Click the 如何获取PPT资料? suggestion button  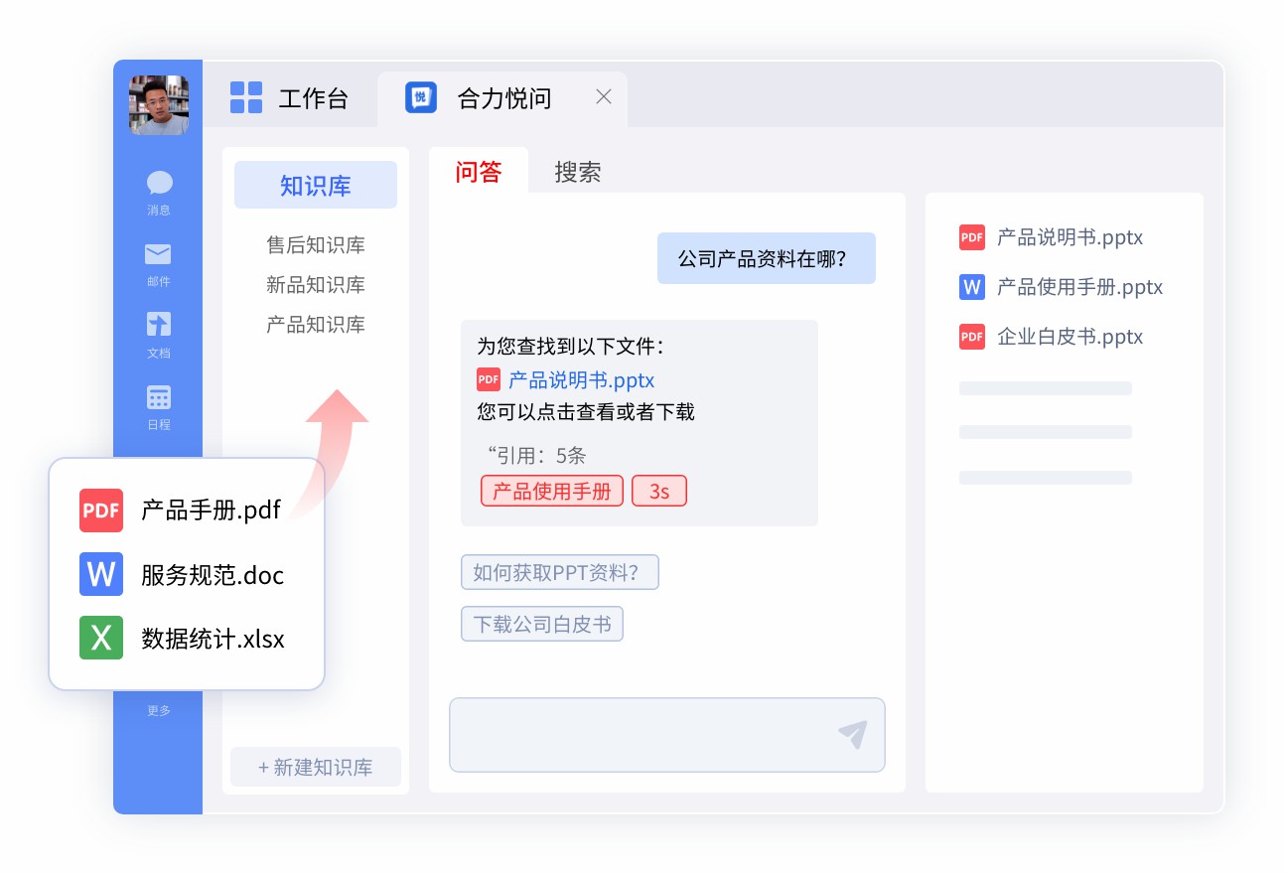tap(559, 572)
